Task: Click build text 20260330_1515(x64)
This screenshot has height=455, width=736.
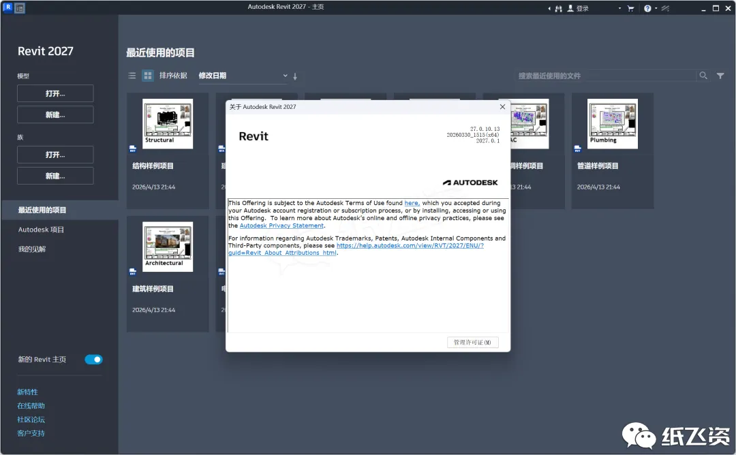Action: pyautogui.click(x=473, y=135)
